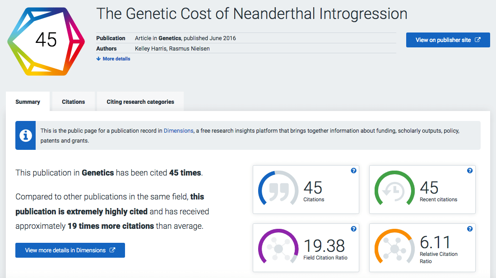This screenshot has height=278, width=496.
Task: Follow the Dimensions link in the info banner
Action: (x=178, y=131)
